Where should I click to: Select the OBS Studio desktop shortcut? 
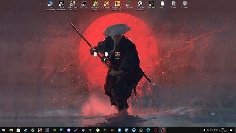pos(84,5)
